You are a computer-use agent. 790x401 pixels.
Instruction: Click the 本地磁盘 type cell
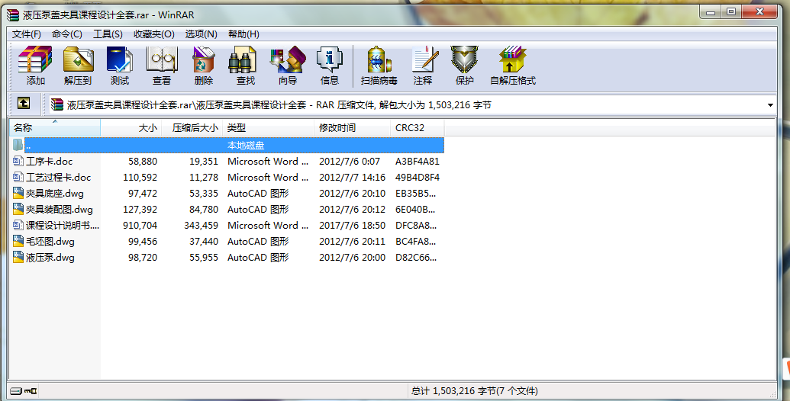click(x=246, y=146)
